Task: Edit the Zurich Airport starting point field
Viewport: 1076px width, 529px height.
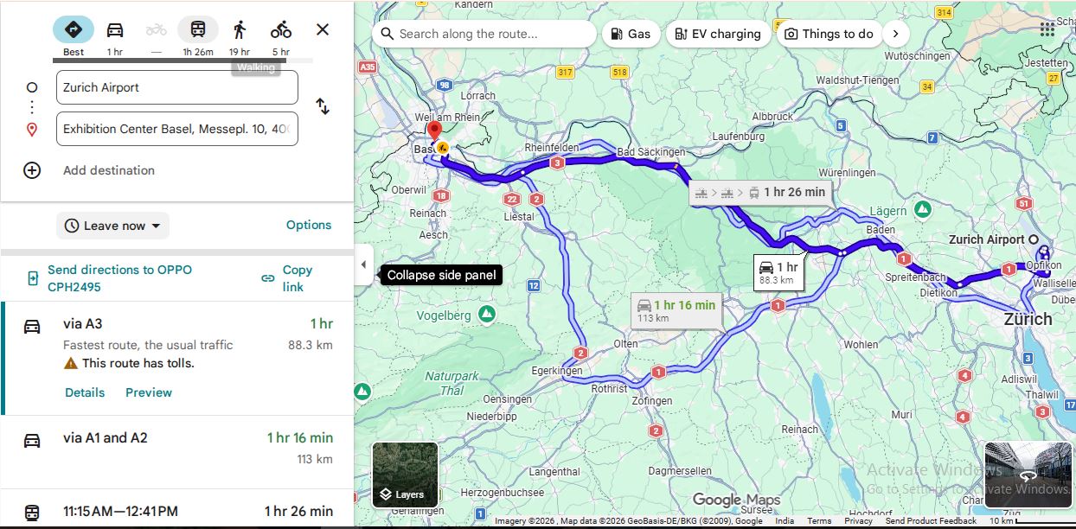Action: [x=177, y=87]
